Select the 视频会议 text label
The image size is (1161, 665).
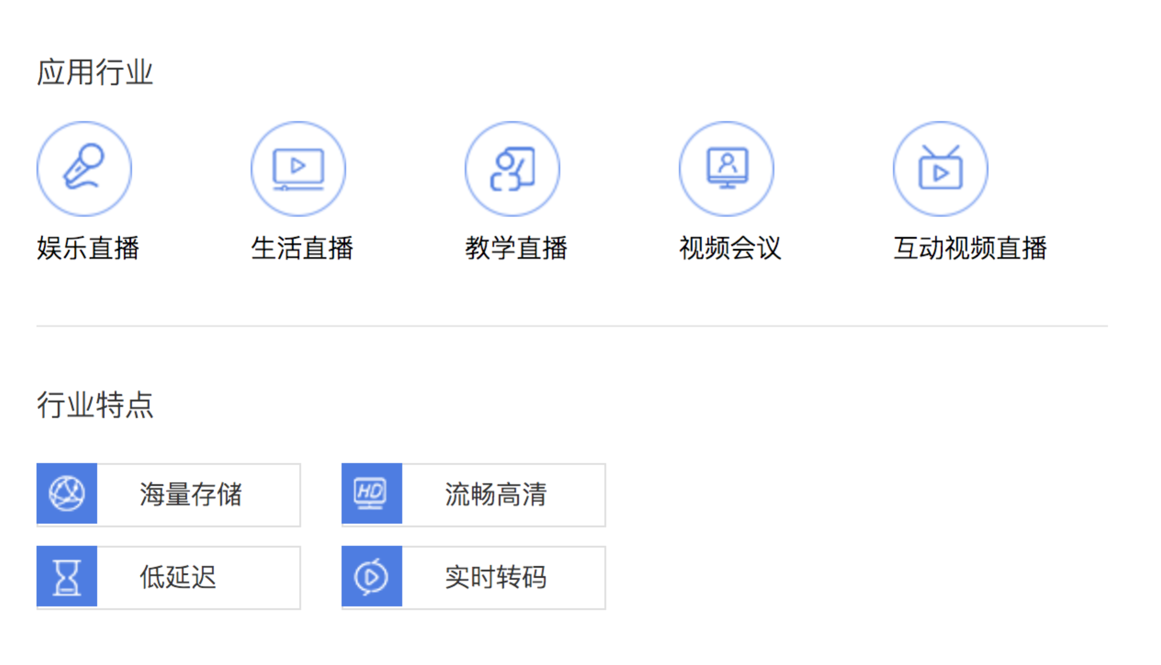tap(730, 248)
